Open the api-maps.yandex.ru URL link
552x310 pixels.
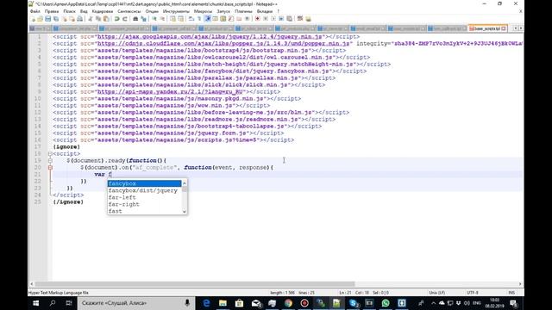point(170,92)
